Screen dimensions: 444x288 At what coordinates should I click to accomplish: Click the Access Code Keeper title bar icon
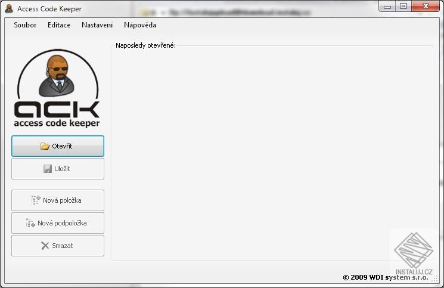[x=9, y=9]
